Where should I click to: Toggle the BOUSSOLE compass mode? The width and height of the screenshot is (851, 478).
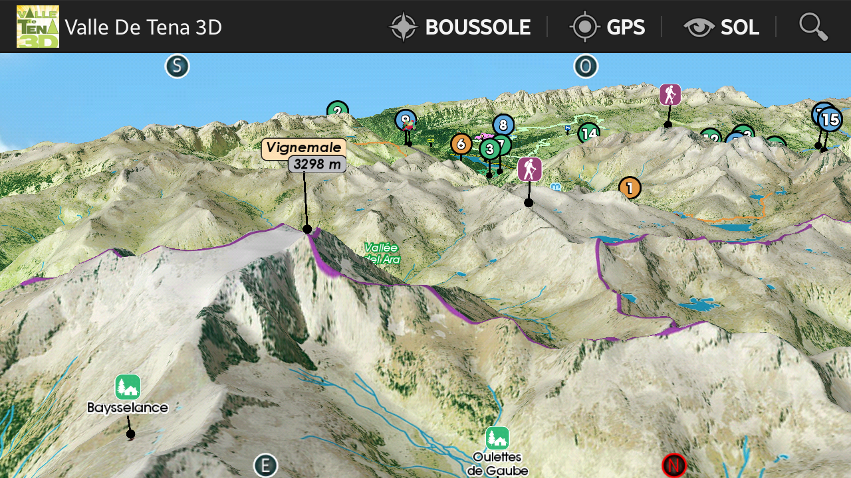coord(459,27)
